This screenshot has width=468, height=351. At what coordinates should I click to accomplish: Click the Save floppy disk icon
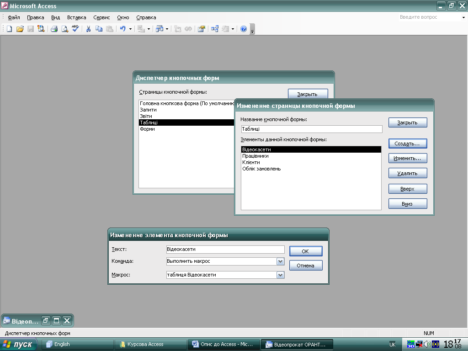(31, 29)
